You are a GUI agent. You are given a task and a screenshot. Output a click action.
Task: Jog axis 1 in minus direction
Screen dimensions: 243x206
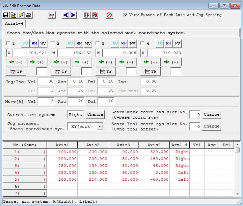point(16,62)
